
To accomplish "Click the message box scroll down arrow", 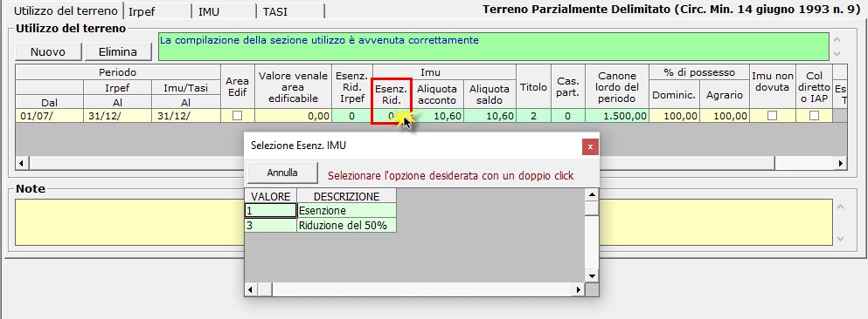I will 837,54.
